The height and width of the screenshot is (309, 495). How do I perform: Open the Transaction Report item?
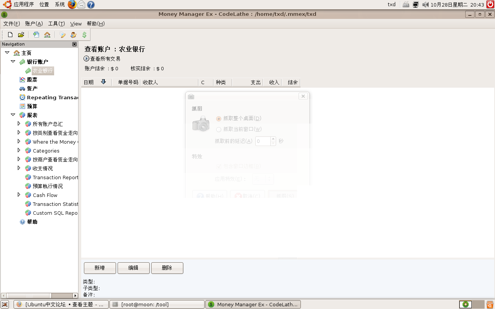click(55, 177)
